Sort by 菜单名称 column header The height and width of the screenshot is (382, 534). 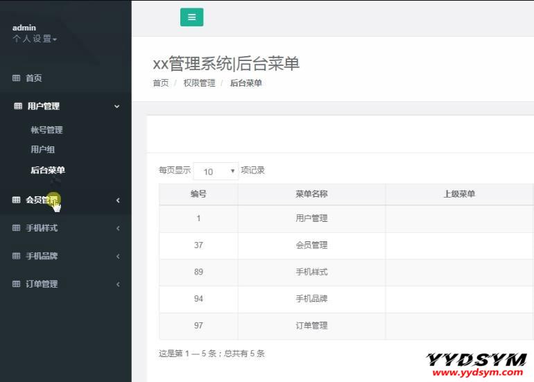(x=311, y=194)
